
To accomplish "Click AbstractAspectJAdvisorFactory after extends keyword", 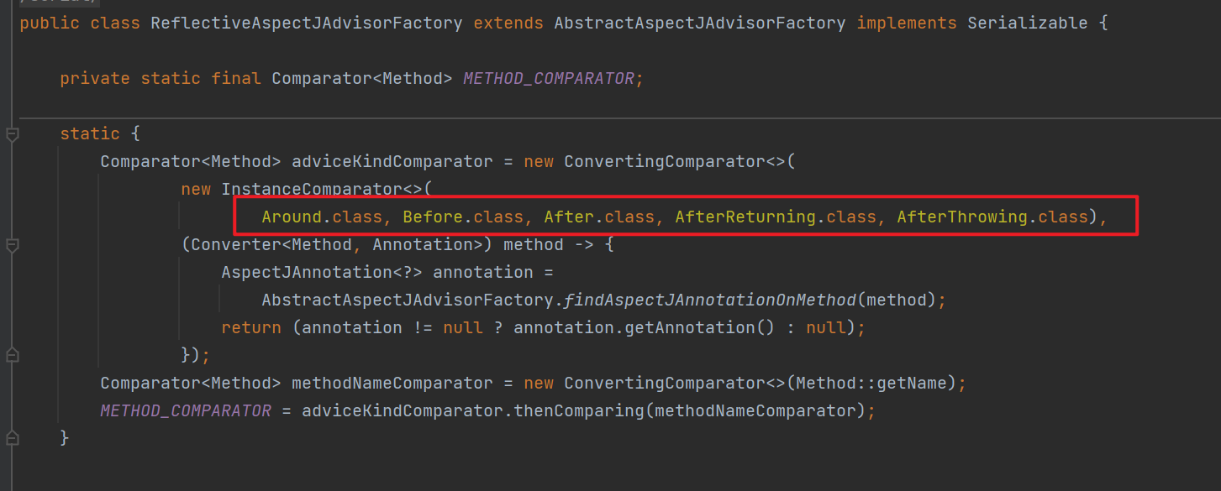I will (699, 23).
